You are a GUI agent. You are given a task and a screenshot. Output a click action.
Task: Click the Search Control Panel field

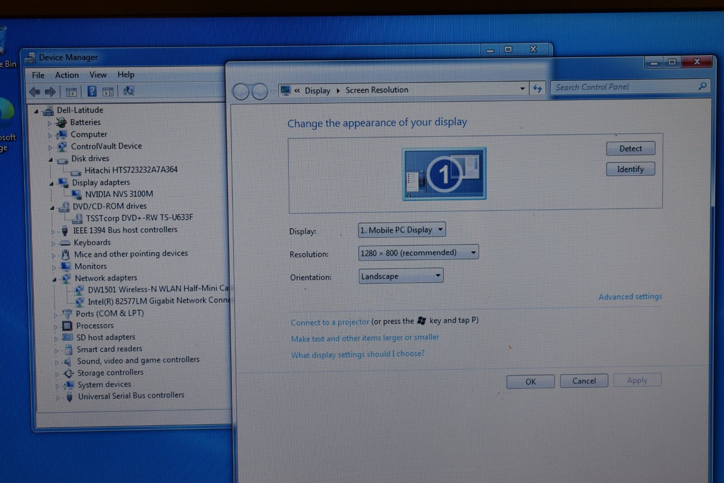(631, 86)
